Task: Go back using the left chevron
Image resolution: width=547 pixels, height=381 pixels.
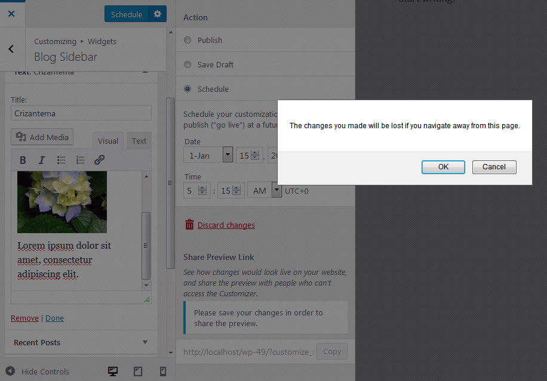Action: 11,49
